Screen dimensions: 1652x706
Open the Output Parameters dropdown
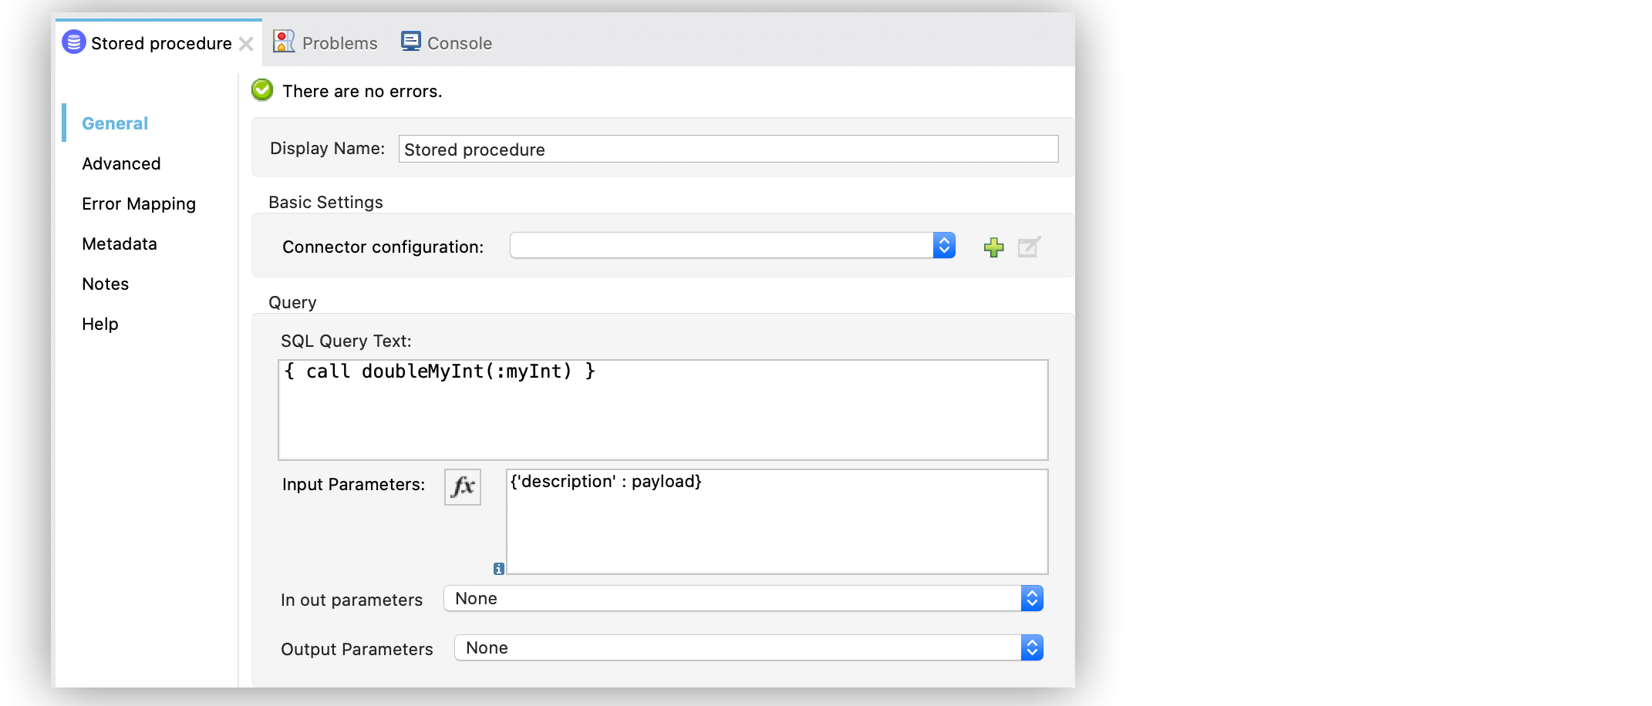(x=749, y=647)
